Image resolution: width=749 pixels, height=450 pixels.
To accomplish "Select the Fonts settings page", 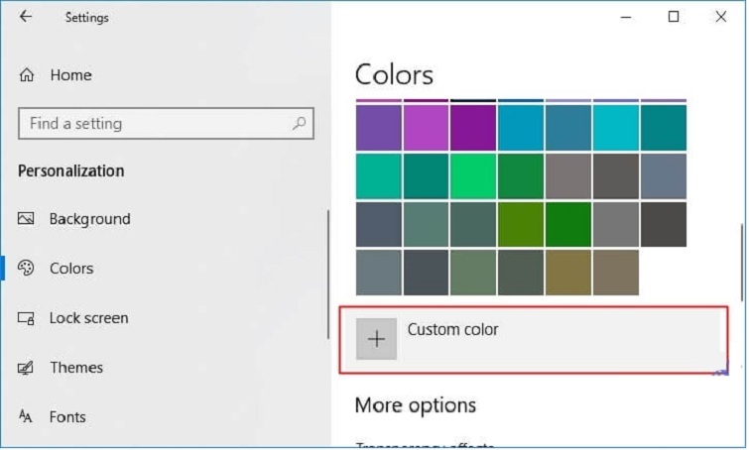I will point(67,417).
